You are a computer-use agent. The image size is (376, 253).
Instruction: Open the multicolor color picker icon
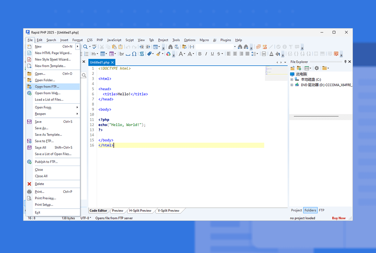click(168, 54)
